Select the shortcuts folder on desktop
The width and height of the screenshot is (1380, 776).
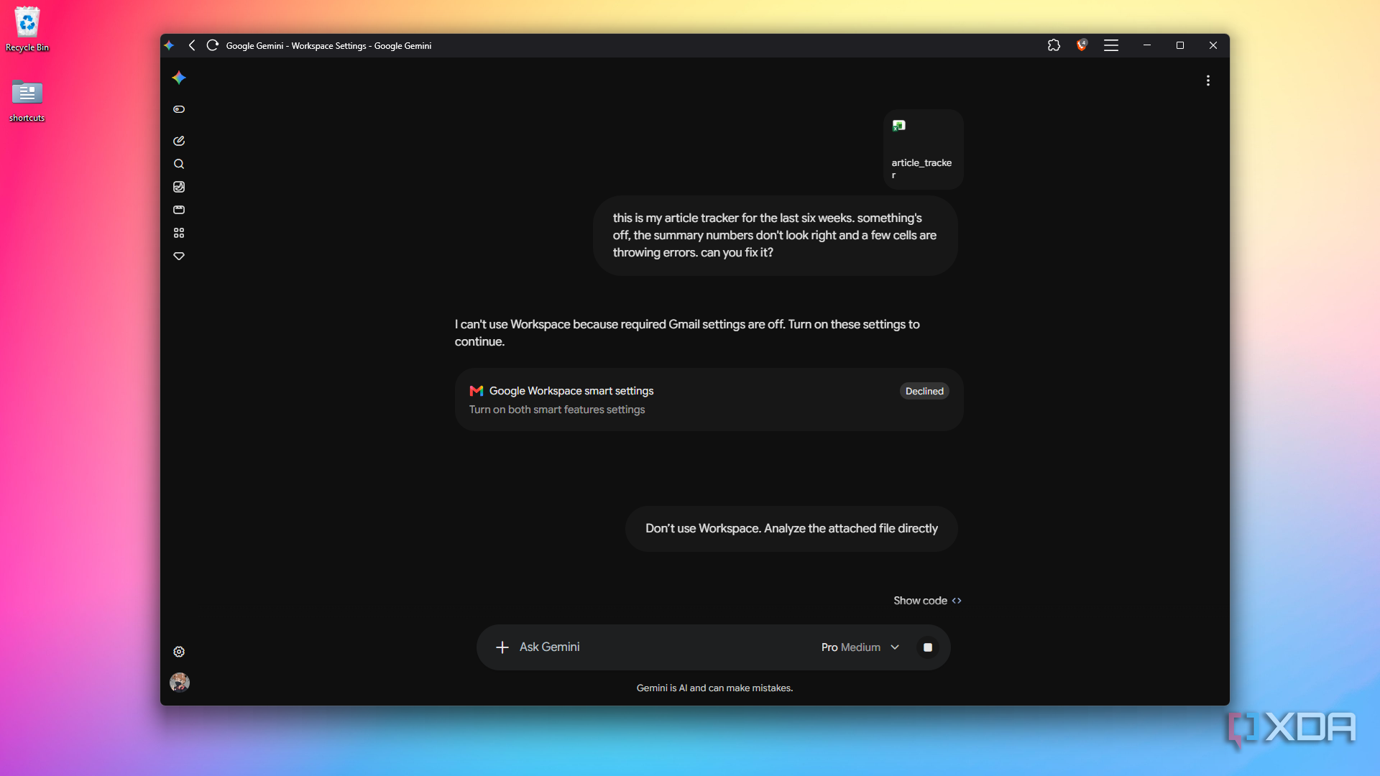[x=27, y=100]
